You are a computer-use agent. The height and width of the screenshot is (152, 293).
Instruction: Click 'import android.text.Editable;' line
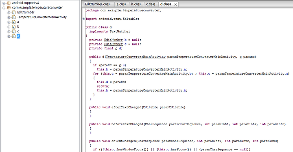(112, 19)
